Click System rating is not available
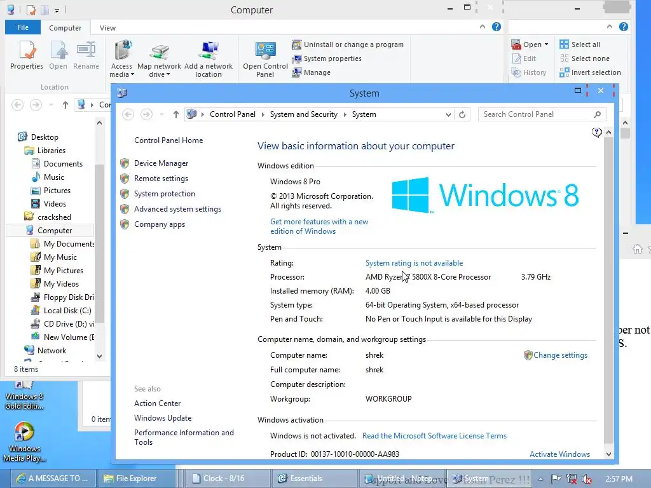The width and height of the screenshot is (651, 488). [x=414, y=262]
